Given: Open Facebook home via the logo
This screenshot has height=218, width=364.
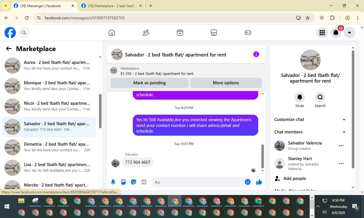Looking at the screenshot, I should point(10,33).
